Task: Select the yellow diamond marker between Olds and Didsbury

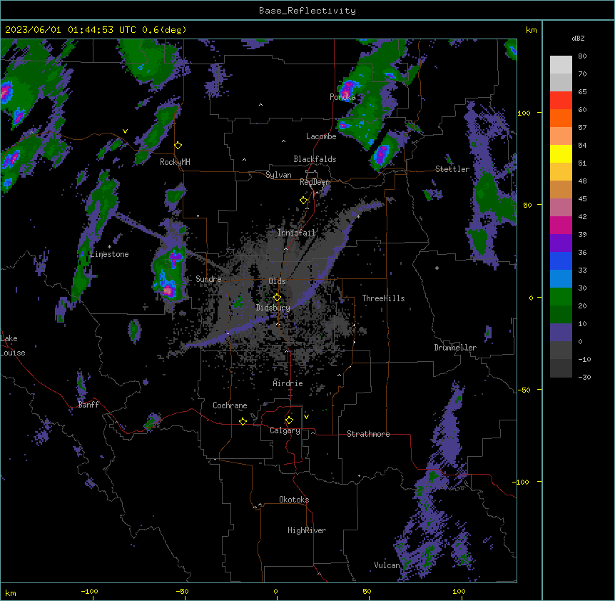Action: click(278, 298)
